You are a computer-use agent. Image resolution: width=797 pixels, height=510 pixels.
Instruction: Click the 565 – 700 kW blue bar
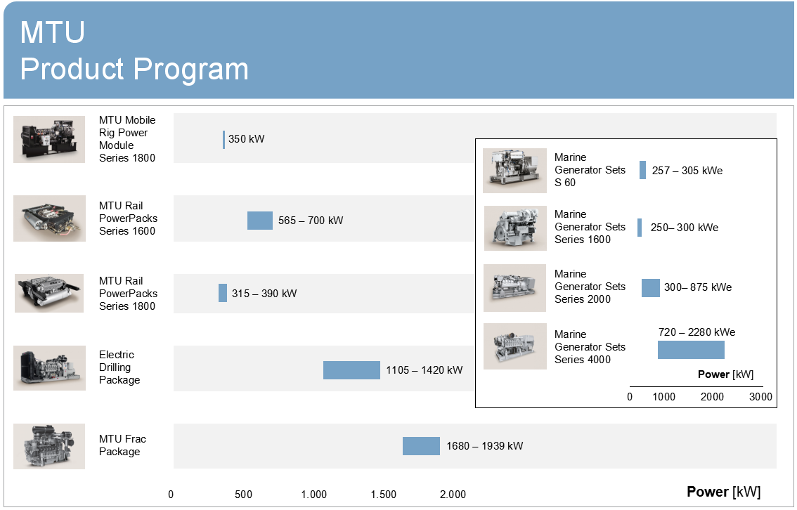(x=259, y=221)
